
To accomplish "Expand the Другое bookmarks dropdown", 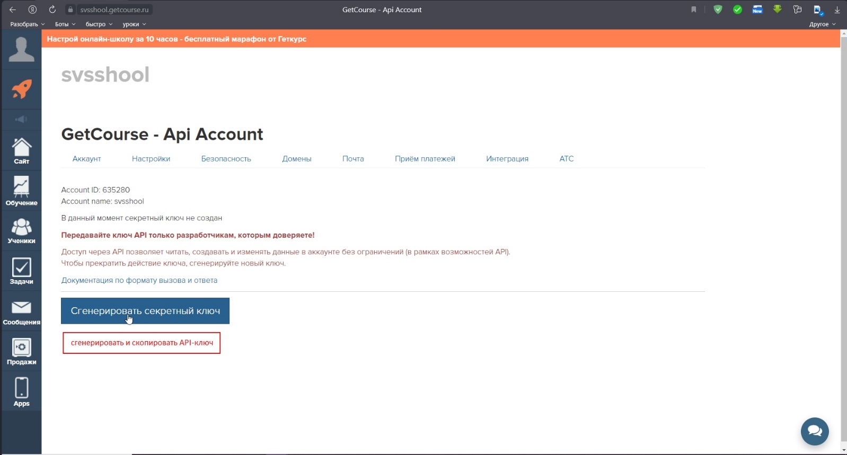I will [822, 24].
